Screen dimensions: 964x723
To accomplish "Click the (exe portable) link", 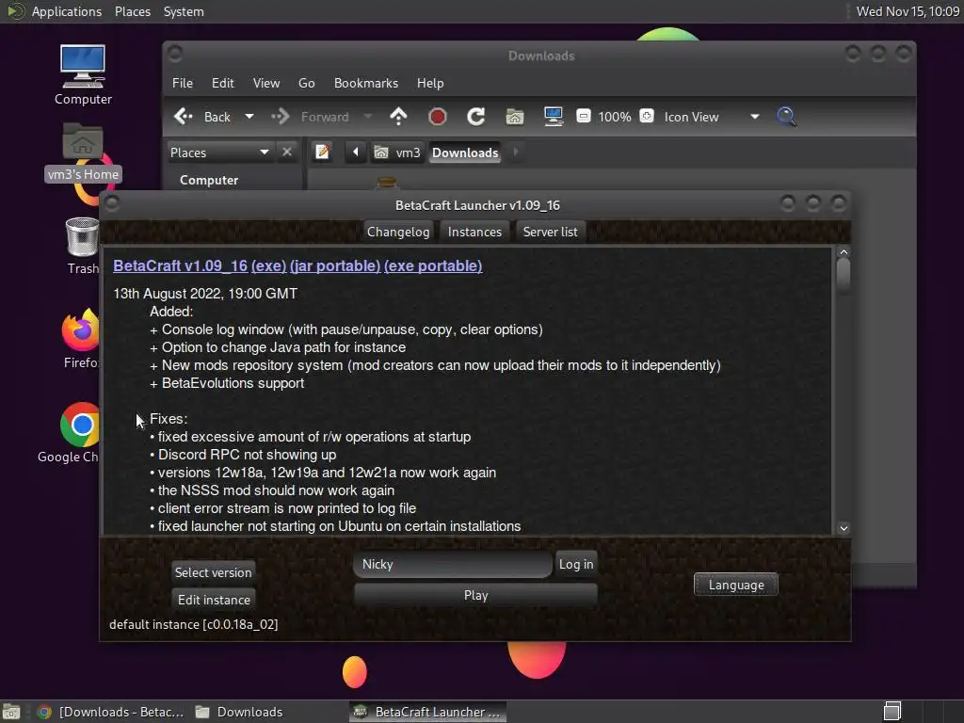I will [433, 265].
